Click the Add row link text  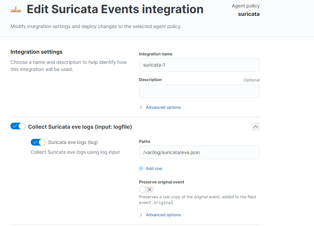tap(154, 168)
